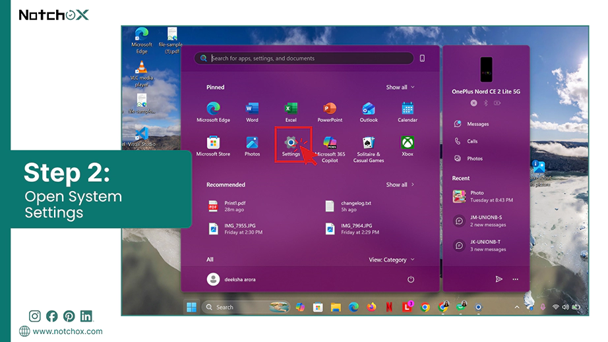Open recommended file Print1.pdf
Screen dimensions: 608x342
[x=227, y=206]
